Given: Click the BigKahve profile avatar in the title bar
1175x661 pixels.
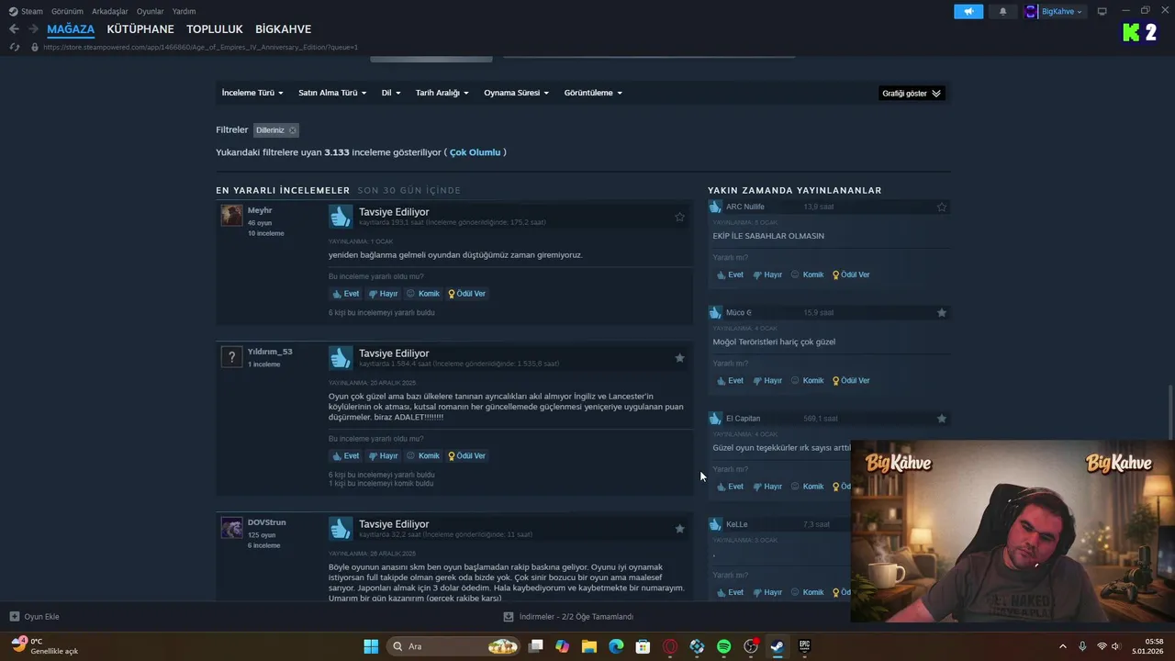Looking at the screenshot, I should (x=1031, y=11).
